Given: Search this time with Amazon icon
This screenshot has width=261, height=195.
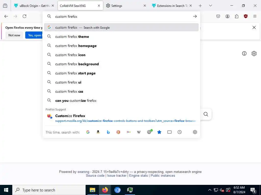Looking at the screenshot, I should 98,132.
